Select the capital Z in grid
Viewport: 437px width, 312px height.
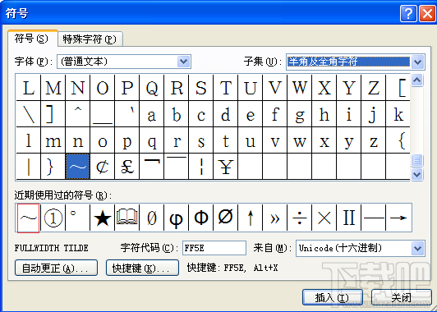click(373, 88)
